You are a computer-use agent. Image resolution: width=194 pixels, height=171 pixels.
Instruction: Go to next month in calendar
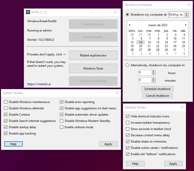[x=186, y=25]
